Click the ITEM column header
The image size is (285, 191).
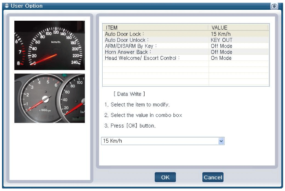[x=155, y=28]
